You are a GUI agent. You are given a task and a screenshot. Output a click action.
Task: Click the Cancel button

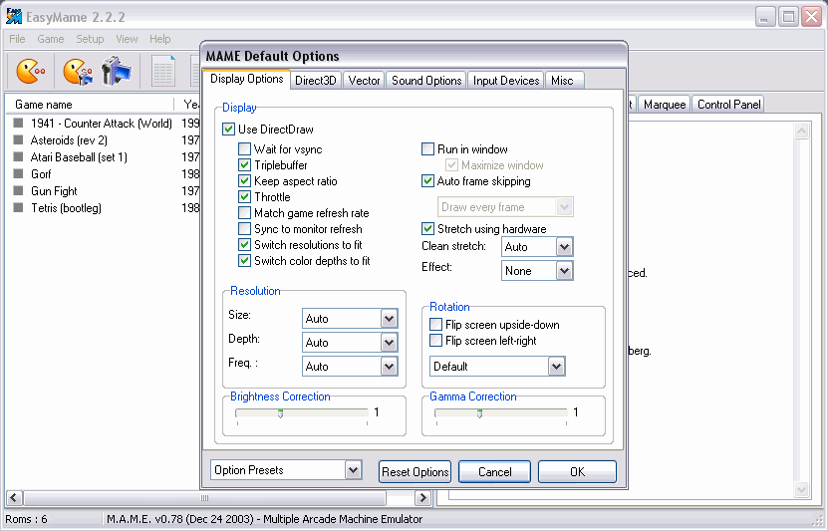tap(495, 472)
